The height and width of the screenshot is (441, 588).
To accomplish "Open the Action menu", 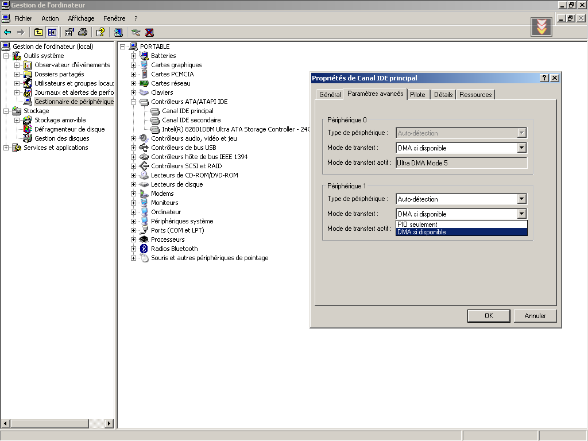I will pos(50,18).
